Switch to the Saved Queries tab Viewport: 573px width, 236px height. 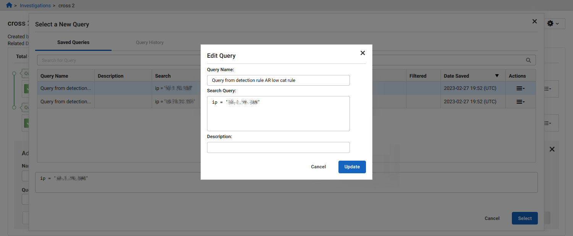(73, 42)
